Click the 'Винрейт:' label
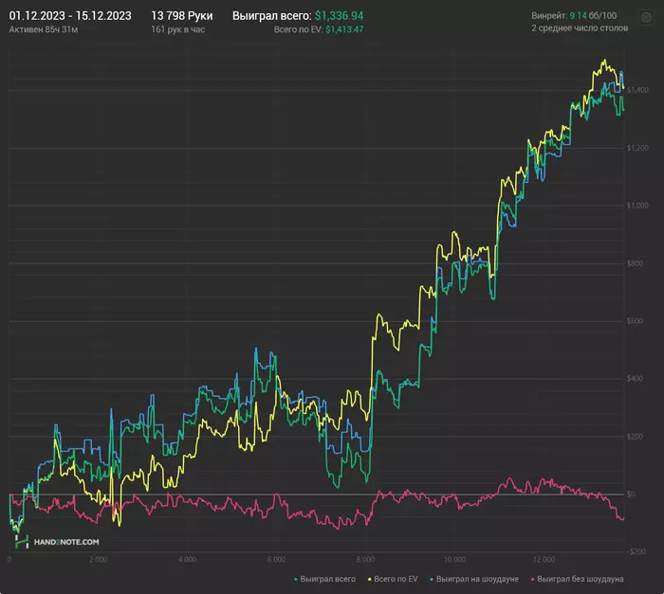The height and width of the screenshot is (594, 664). [549, 16]
